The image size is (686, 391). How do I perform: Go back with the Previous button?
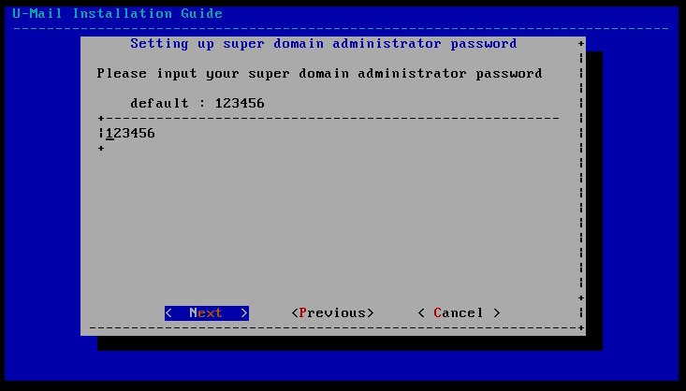click(332, 313)
